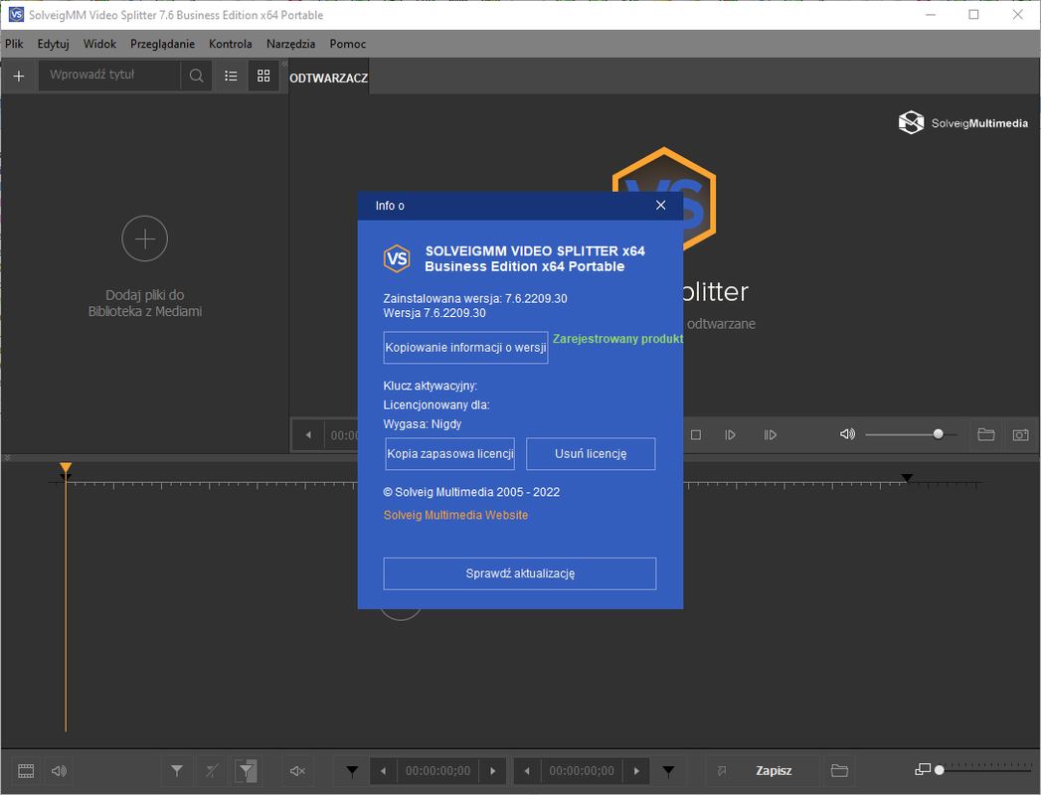Image resolution: width=1041 pixels, height=795 pixels.
Task: Click Zarejestrowany produkt text
Action: [617, 339]
